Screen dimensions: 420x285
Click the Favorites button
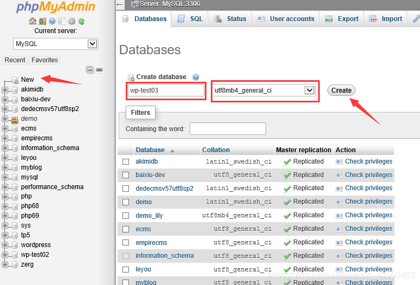[x=44, y=60]
